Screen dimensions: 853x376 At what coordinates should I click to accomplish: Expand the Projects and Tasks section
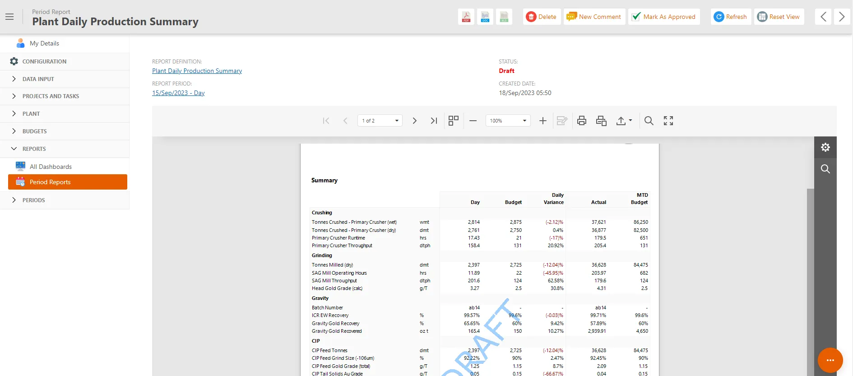[65, 96]
